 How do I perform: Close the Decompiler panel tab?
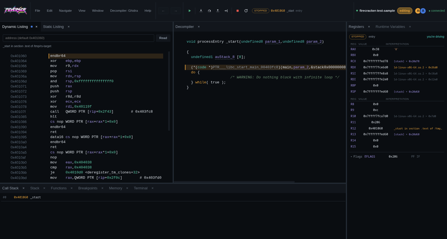pos(199,27)
